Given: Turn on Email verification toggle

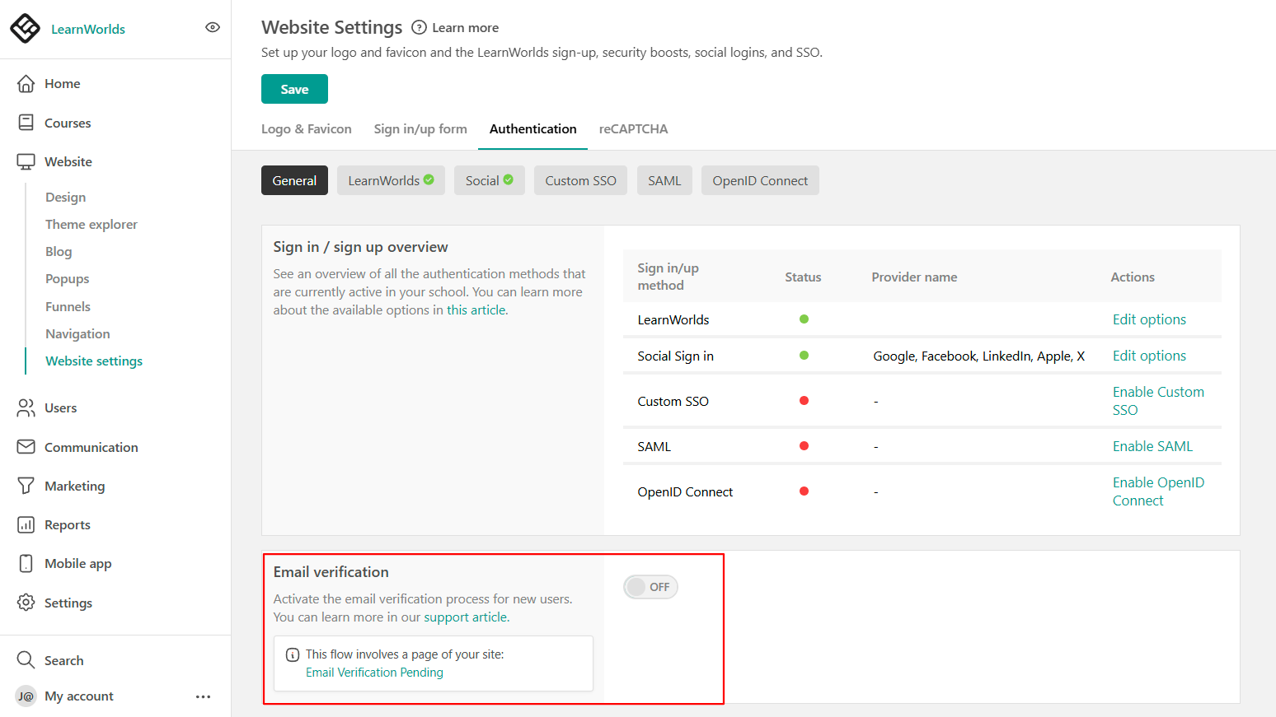Looking at the screenshot, I should pos(650,587).
